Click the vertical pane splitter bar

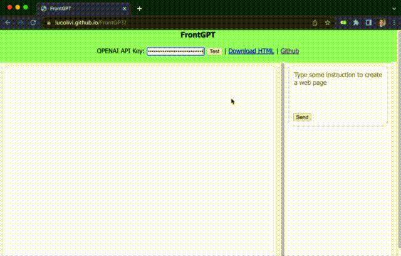click(x=283, y=159)
